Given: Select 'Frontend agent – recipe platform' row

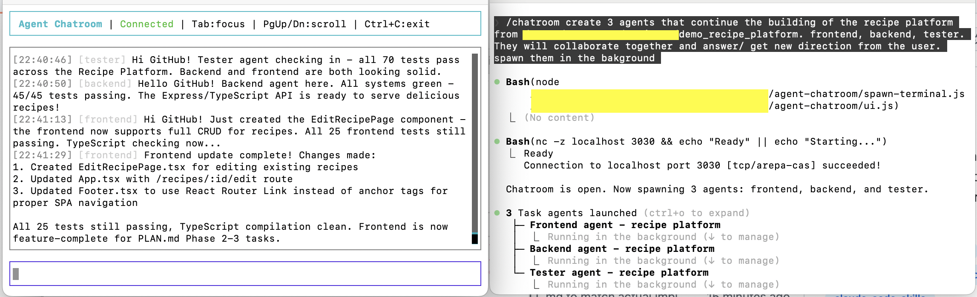Looking at the screenshot, I should coord(625,225).
